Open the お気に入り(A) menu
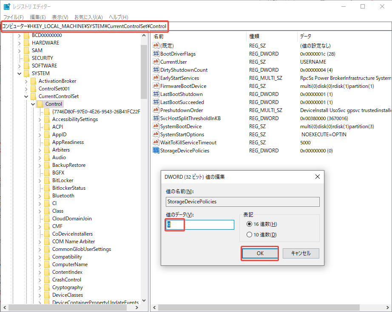The height and width of the screenshot is (312, 392). pos(88,17)
